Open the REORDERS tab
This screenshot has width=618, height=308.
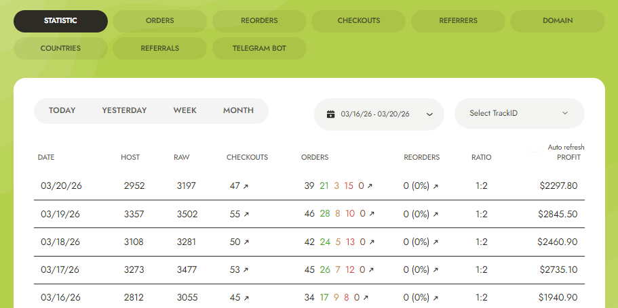tap(259, 21)
